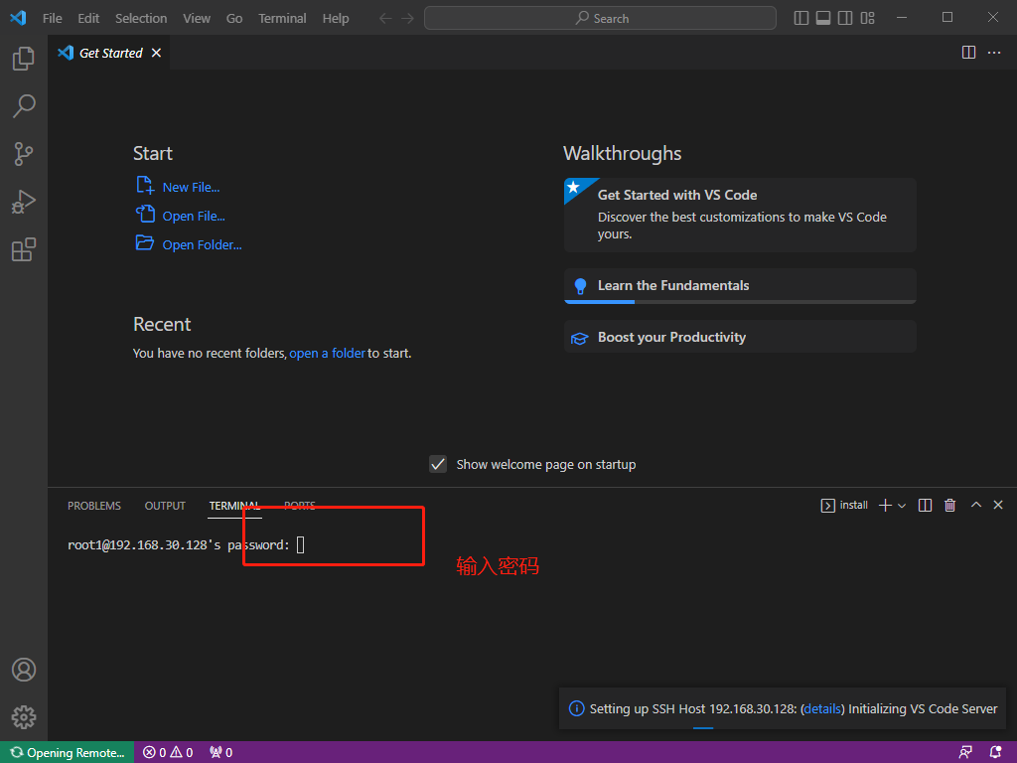Uncheck Show welcome page on startup

click(x=437, y=464)
